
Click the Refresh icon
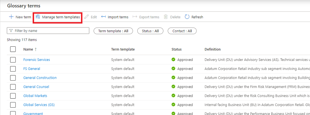tap(187, 17)
